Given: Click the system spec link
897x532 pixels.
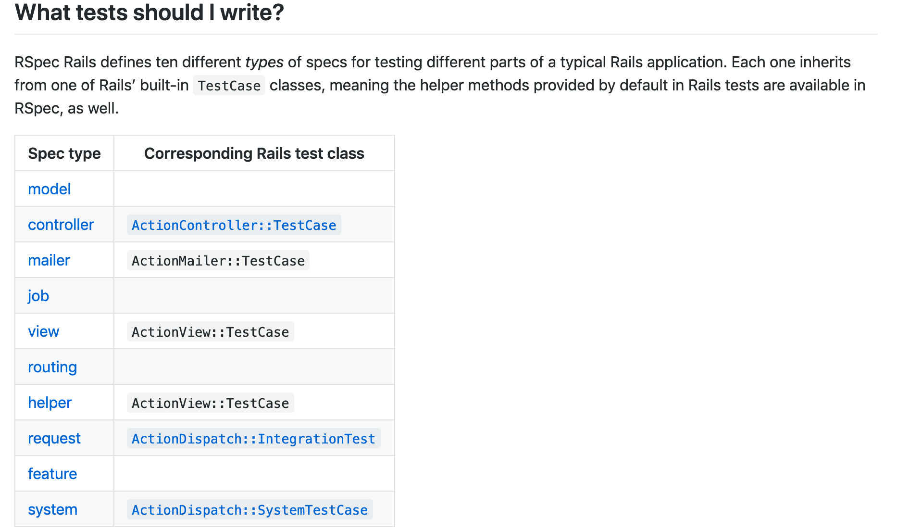Looking at the screenshot, I should [x=52, y=509].
